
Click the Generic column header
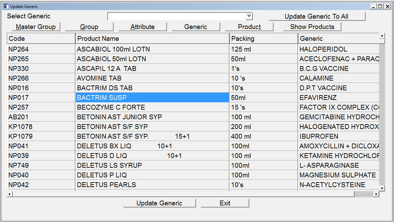coord(339,38)
